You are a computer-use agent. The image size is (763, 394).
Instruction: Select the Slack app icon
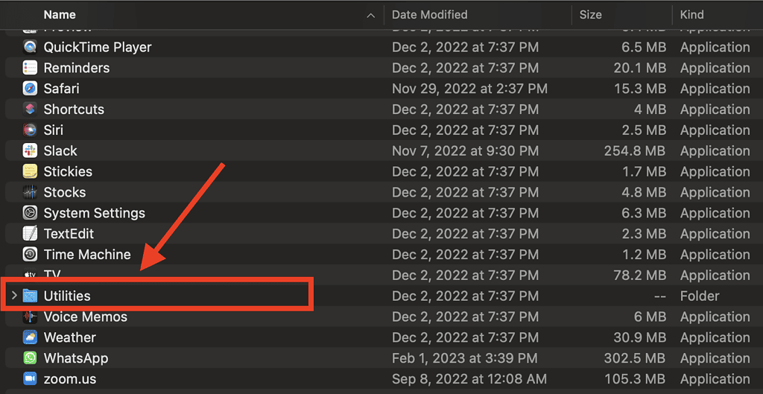(x=30, y=150)
